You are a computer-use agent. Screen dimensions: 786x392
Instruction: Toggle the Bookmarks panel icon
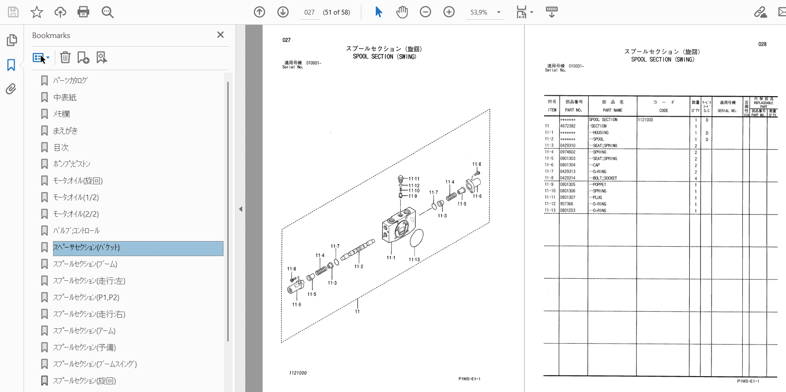11,65
